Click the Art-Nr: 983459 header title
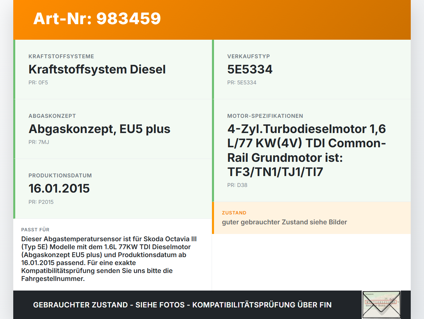This screenshot has height=319, width=424. pos(97,19)
